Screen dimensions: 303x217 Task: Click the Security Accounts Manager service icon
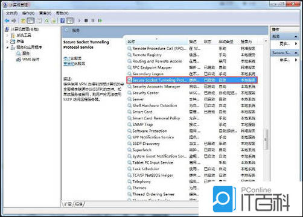tap(129, 87)
